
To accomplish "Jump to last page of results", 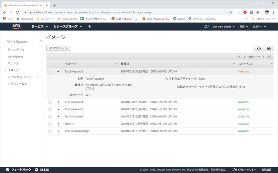I will point(269,57).
